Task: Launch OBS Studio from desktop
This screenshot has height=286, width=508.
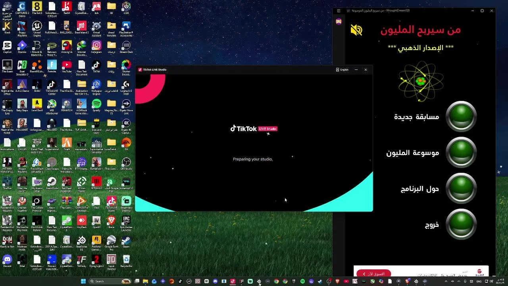Action: pyautogui.click(x=126, y=163)
